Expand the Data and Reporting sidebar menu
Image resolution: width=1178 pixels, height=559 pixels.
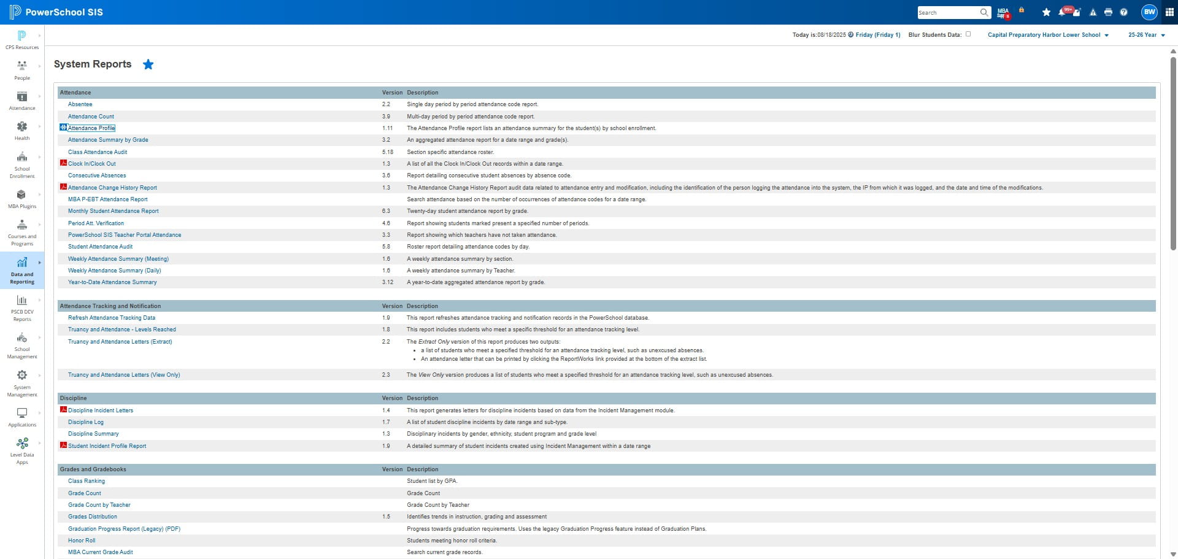click(x=22, y=271)
